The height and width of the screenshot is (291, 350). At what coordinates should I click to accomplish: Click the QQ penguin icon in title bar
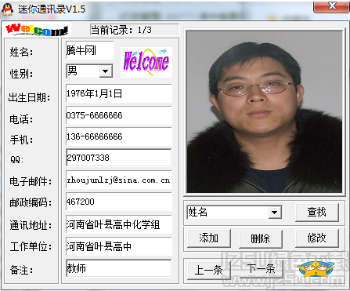tap(7, 9)
